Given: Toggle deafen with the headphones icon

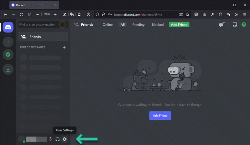Looking at the screenshot, I should 58,139.
